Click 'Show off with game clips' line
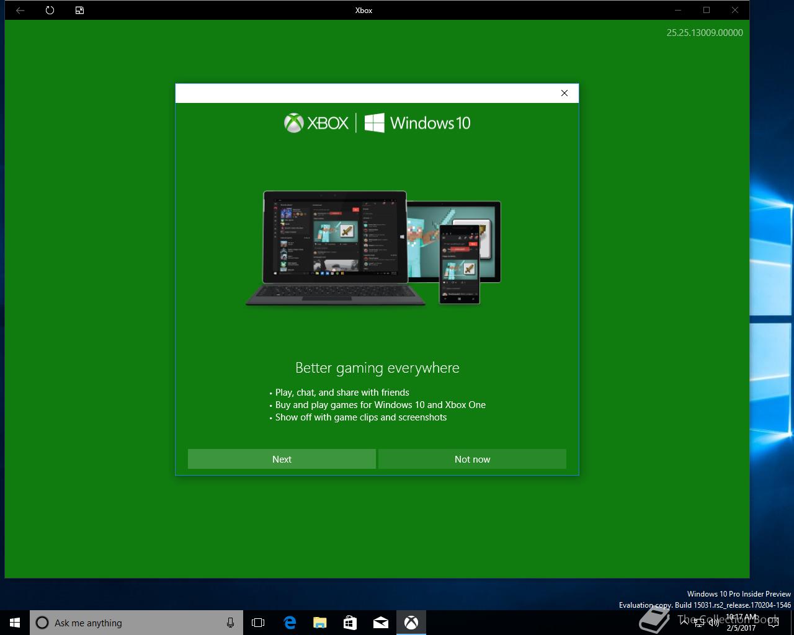Viewport: 794px width, 635px height. 361,417
